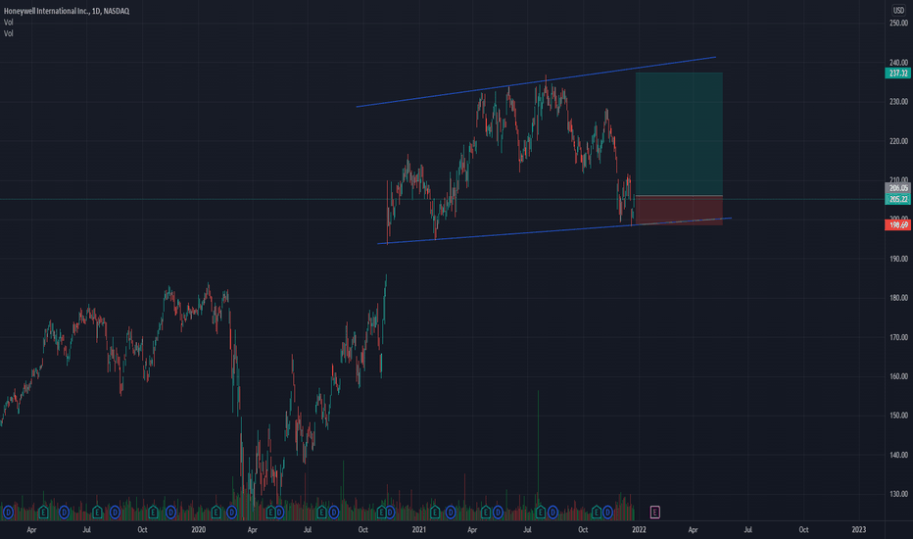Screen dimensions: 913x539
Task: Click the upper Vol indicator label
Action: (x=8, y=23)
